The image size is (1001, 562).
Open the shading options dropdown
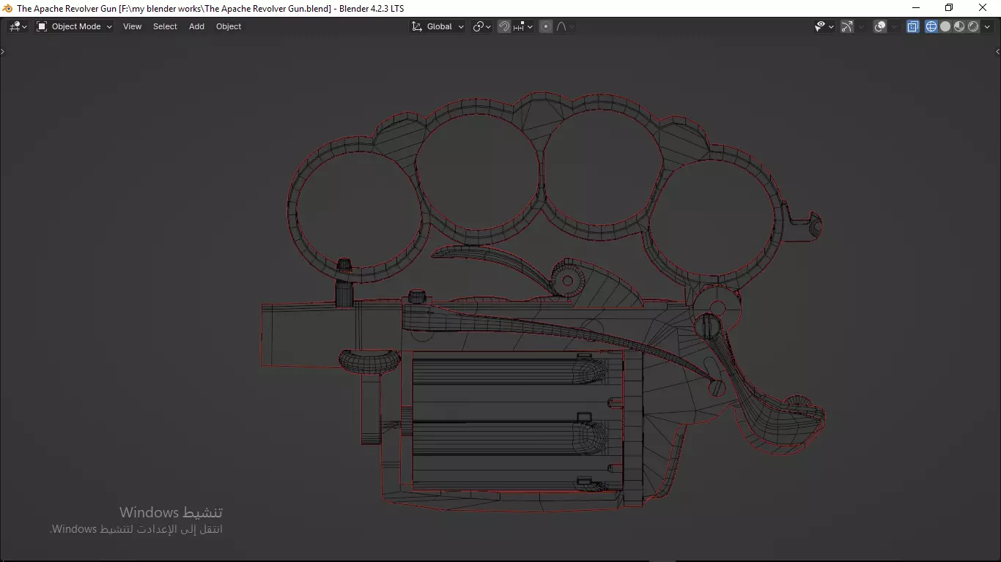(987, 26)
